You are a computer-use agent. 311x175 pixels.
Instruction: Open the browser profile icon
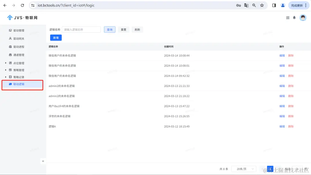(x=283, y=5)
